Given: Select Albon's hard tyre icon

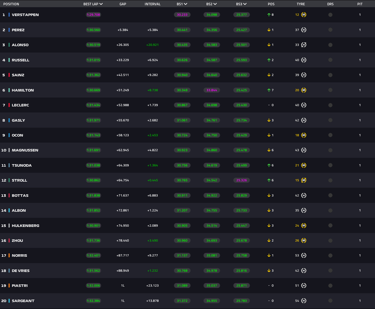Looking at the screenshot, I should [x=304, y=210].
